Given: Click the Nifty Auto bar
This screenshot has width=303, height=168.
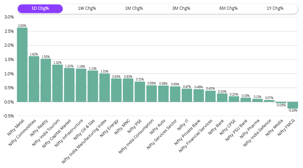Looking at the screenshot, I should [x=163, y=94].
